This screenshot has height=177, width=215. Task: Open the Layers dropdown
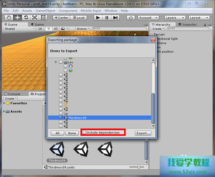click(x=175, y=18)
